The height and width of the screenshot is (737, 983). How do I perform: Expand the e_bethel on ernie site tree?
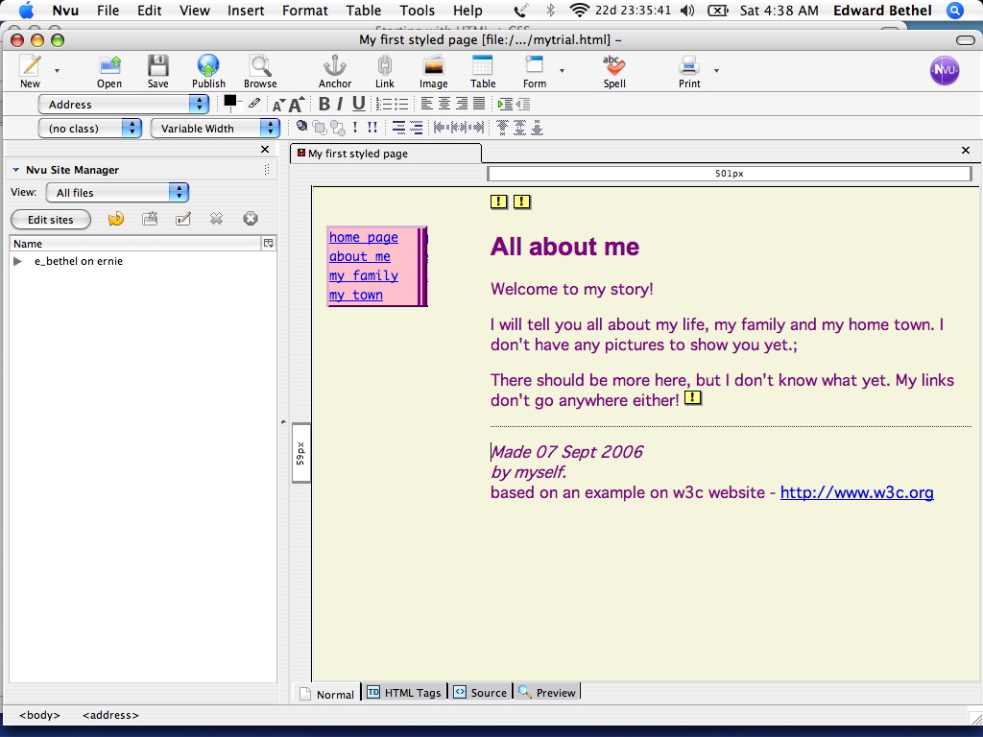pos(16,260)
